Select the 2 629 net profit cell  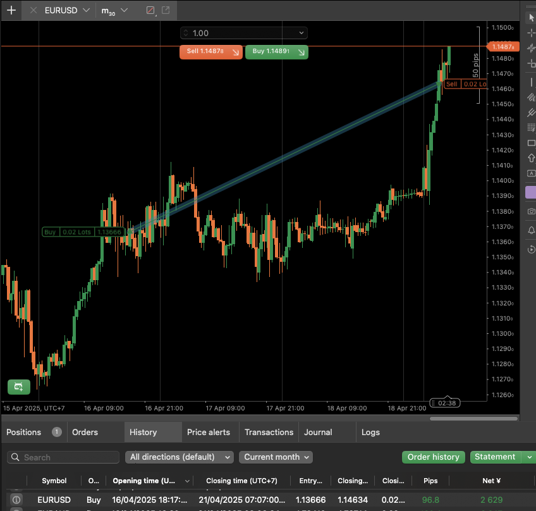tap(492, 500)
